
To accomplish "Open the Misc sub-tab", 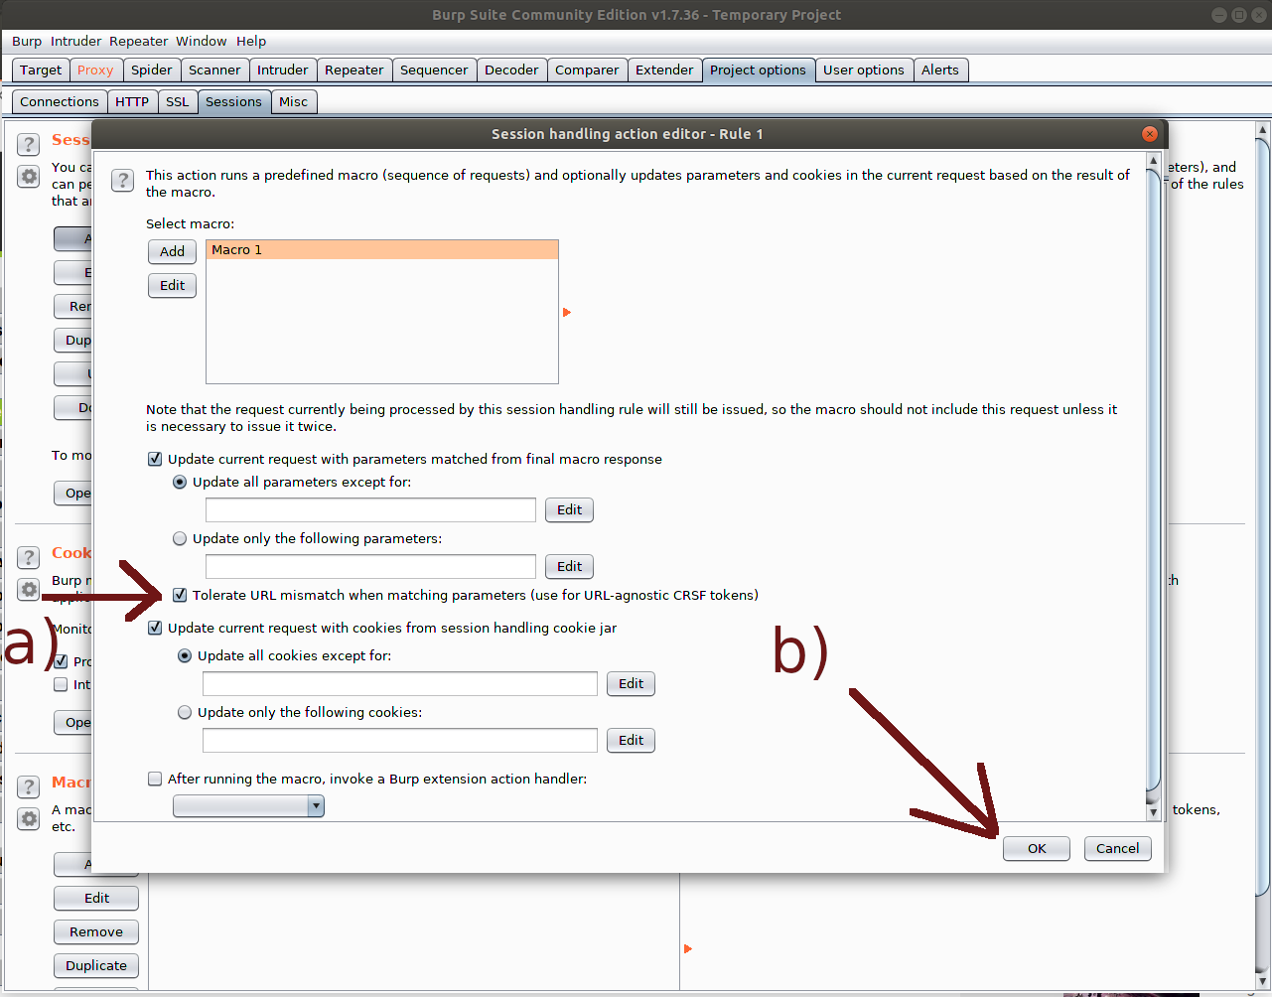I will (x=293, y=101).
